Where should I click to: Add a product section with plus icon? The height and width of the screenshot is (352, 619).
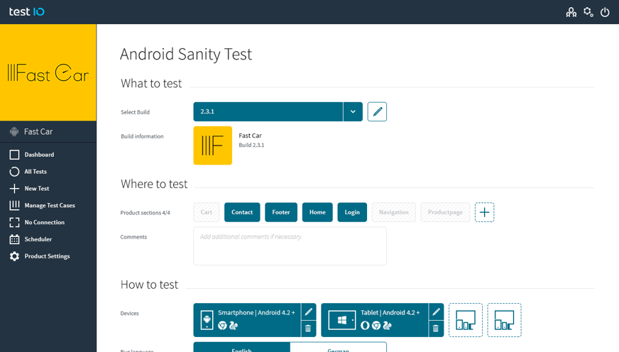tap(484, 212)
